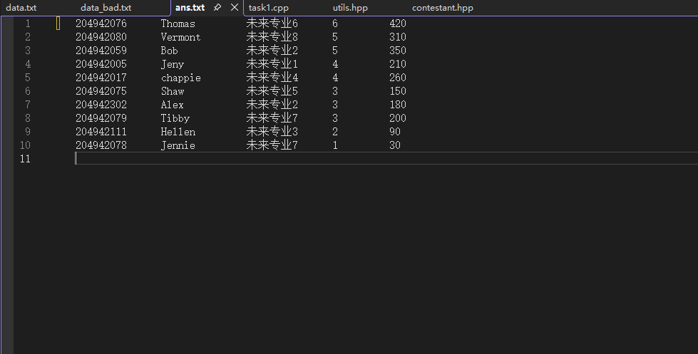This screenshot has width=698, height=354.
Task: Click the name Shaw
Action: click(173, 91)
